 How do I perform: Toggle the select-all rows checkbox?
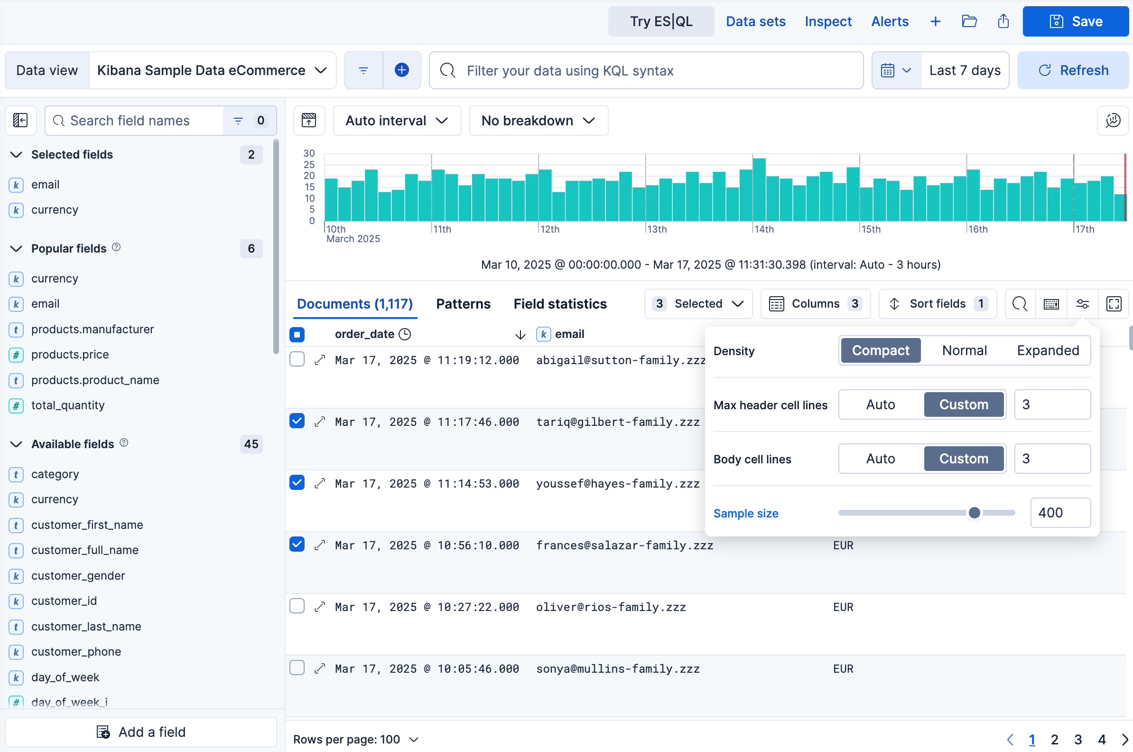297,334
